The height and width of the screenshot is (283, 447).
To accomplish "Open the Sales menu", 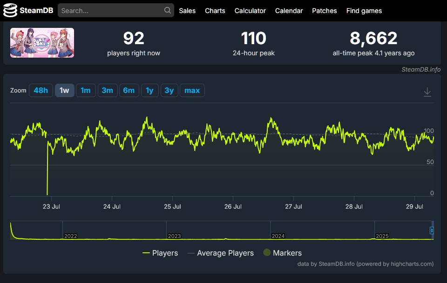I will click(187, 11).
